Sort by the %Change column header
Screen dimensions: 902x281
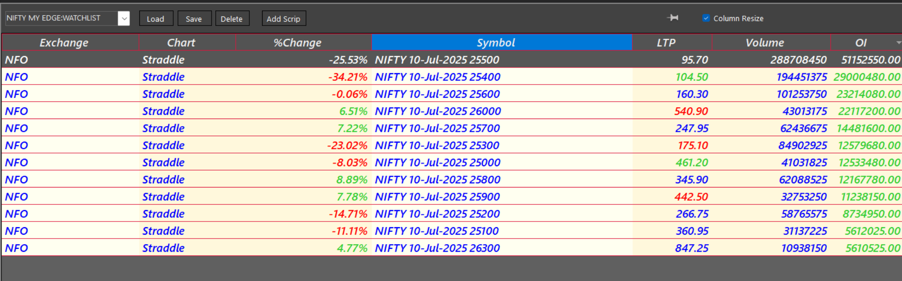[304, 43]
